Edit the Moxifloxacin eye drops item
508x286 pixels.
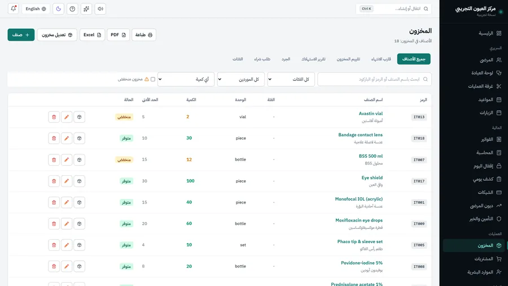pos(67,224)
